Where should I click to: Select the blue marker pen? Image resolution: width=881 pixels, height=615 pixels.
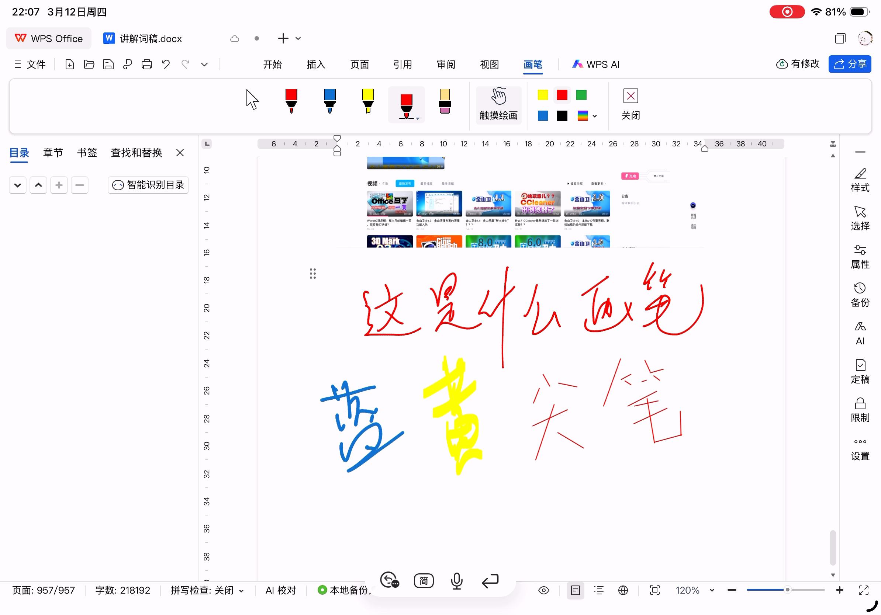coord(329,102)
